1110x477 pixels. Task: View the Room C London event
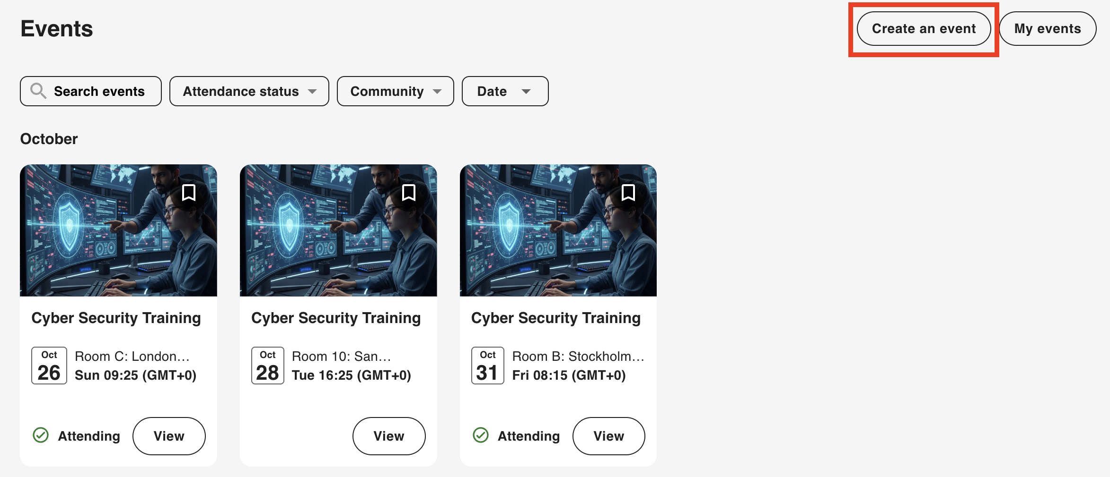pos(169,436)
